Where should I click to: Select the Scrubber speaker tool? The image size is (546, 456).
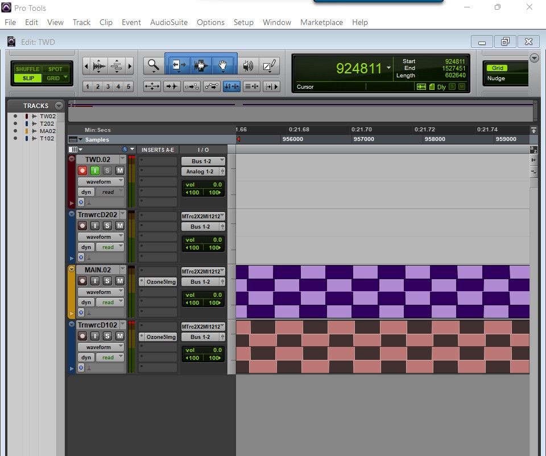[248, 66]
